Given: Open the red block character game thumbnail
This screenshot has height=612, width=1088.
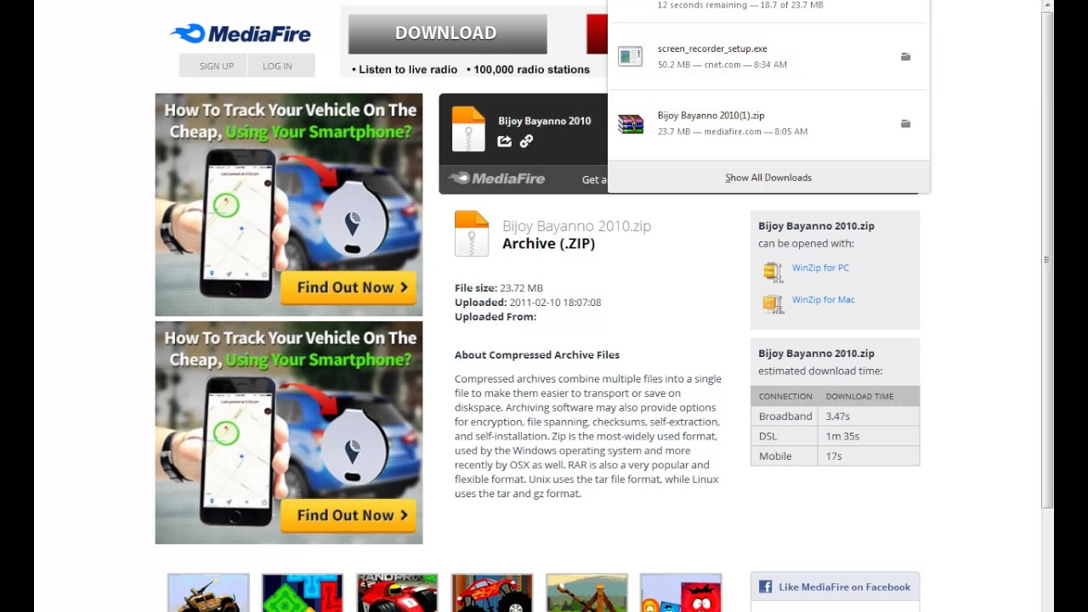Looking at the screenshot, I should point(681,592).
